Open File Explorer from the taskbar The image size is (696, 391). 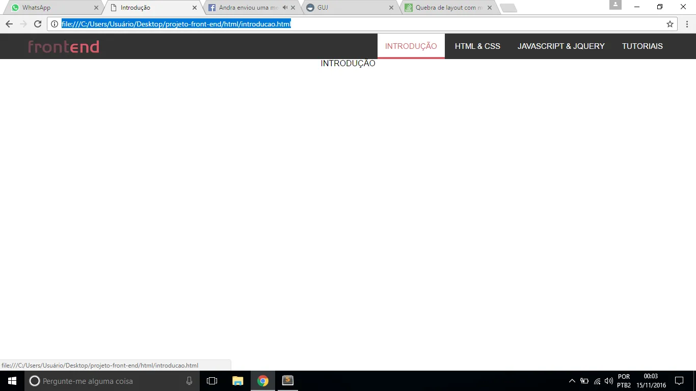pos(238,381)
